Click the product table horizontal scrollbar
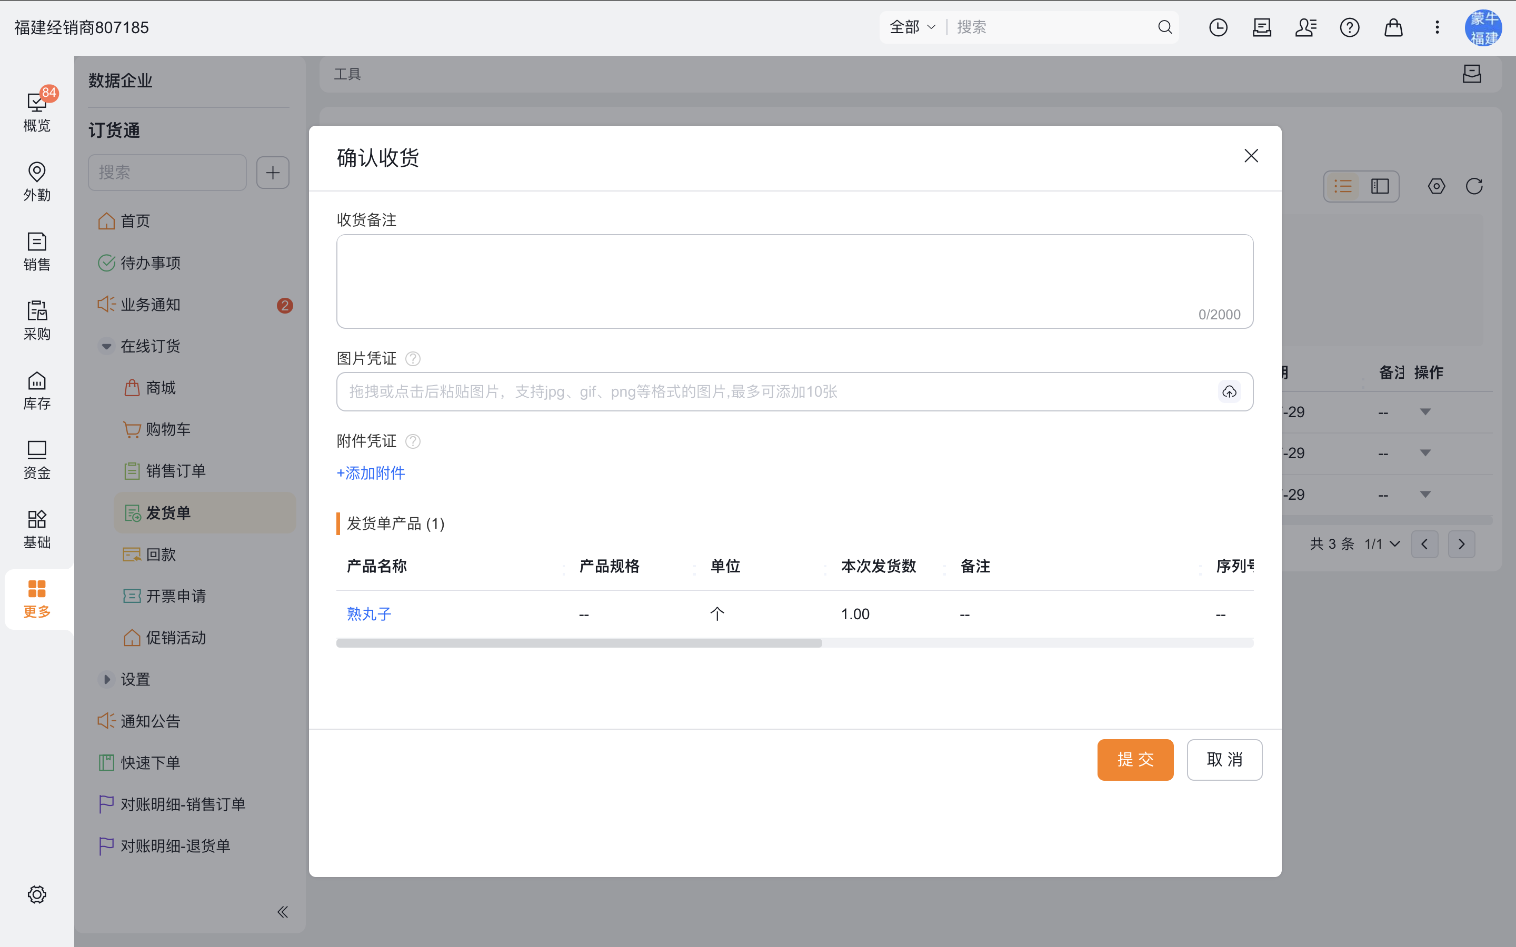Viewport: 1516px width, 947px height. coord(579,643)
